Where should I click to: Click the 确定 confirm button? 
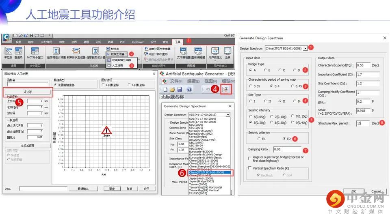pos(112,189)
